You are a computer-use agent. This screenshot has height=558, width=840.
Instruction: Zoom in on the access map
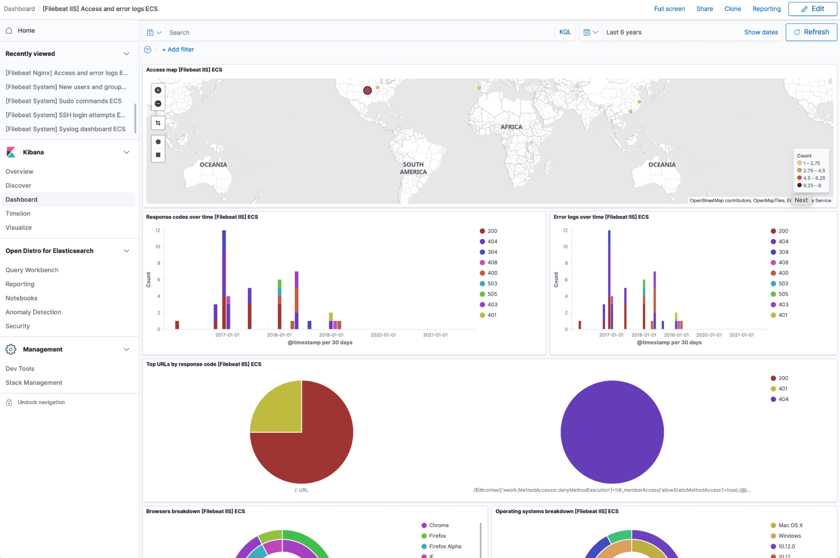tap(158, 90)
